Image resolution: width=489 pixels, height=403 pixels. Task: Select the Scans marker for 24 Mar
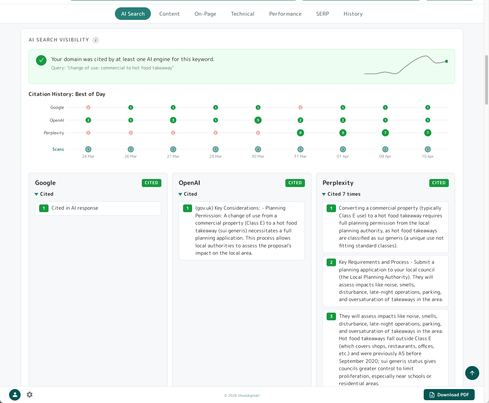pyautogui.click(x=88, y=149)
